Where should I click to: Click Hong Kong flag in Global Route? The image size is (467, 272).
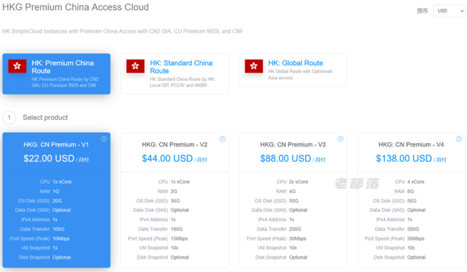click(x=254, y=66)
